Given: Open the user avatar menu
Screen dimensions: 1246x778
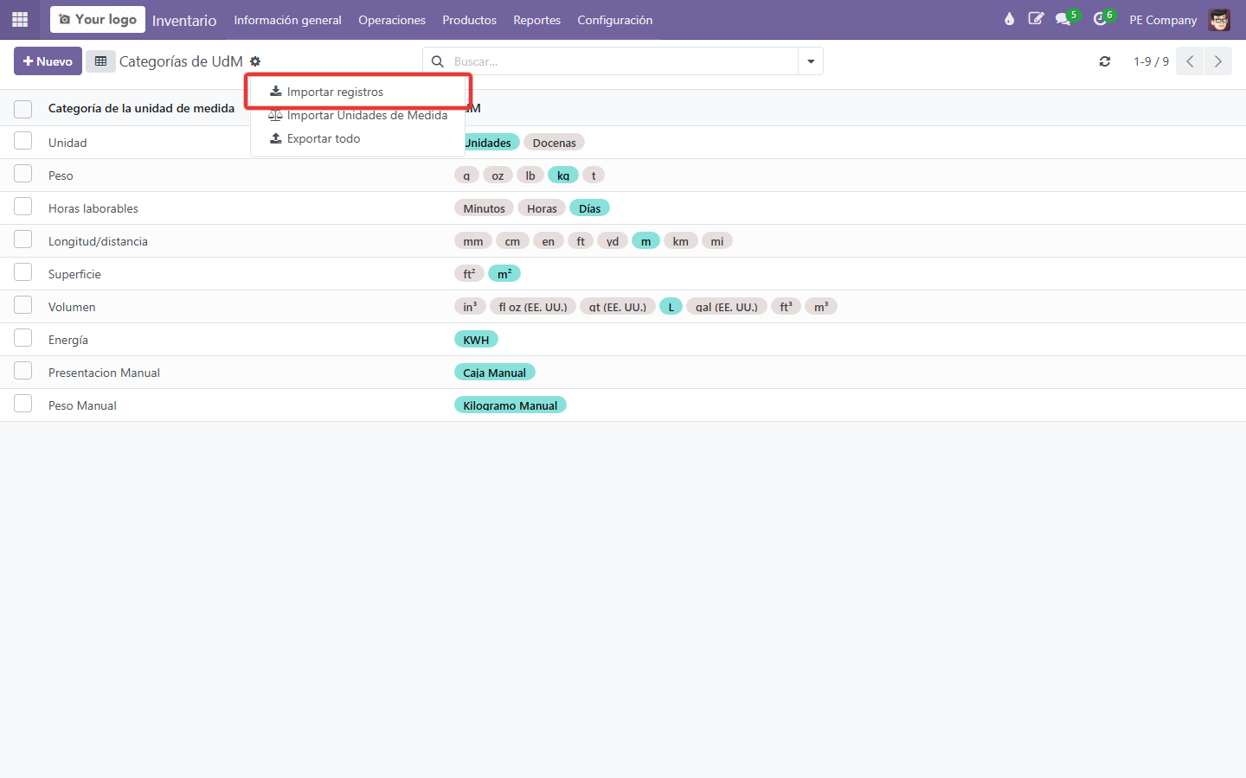Looking at the screenshot, I should pos(1219,19).
